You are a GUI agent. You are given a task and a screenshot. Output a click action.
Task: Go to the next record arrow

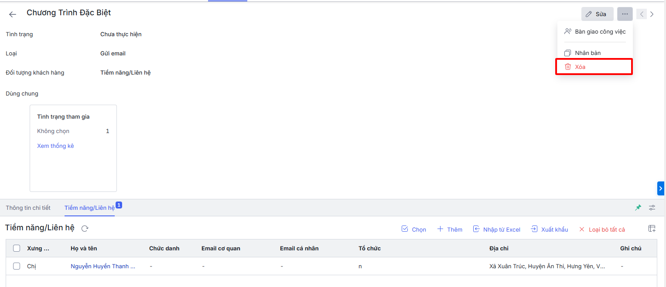[x=652, y=14]
